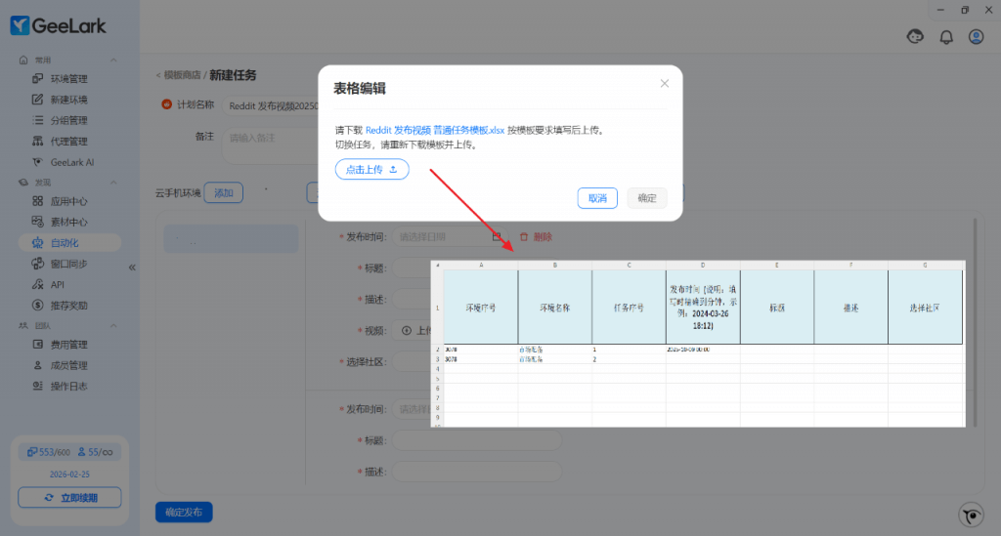The width and height of the screenshot is (1001, 536).
Task: Click the 点击上传 upload button
Action: (371, 169)
